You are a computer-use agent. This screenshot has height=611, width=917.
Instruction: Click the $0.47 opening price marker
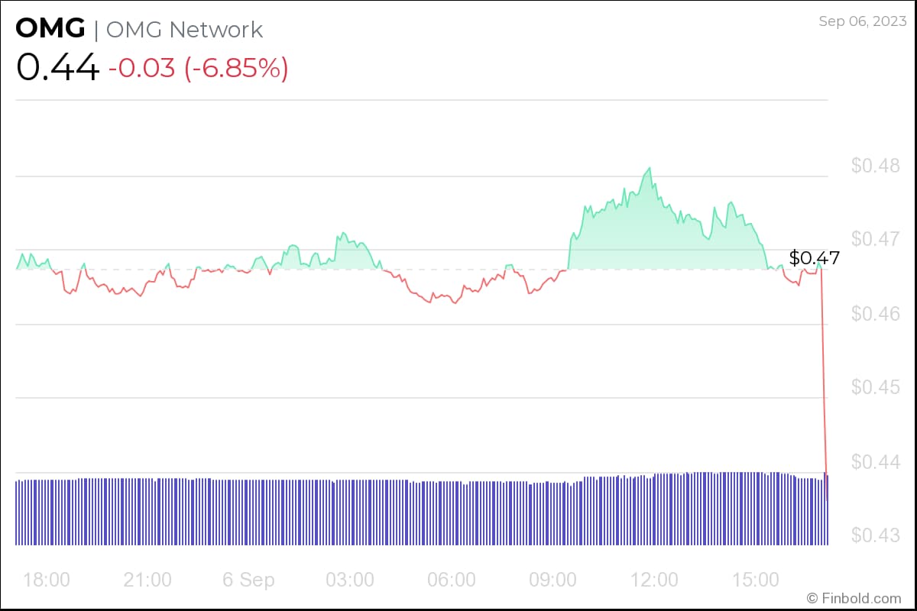coord(814,257)
